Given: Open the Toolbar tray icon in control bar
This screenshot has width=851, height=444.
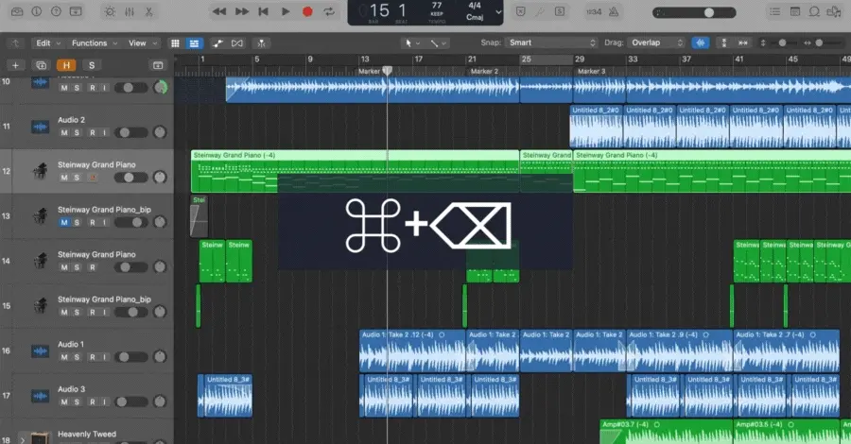Looking at the screenshot, I should (76, 11).
